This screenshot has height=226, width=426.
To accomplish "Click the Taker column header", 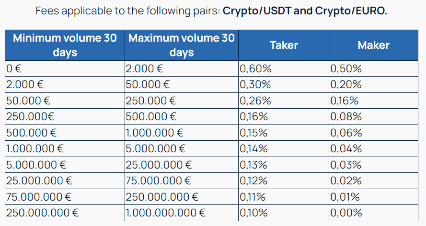I will [x=284, y=45].
